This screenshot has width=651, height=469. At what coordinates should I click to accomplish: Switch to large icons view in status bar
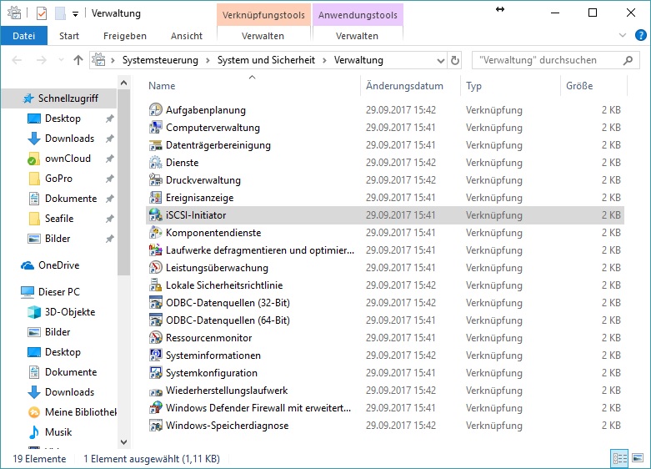tap(638, 458)
